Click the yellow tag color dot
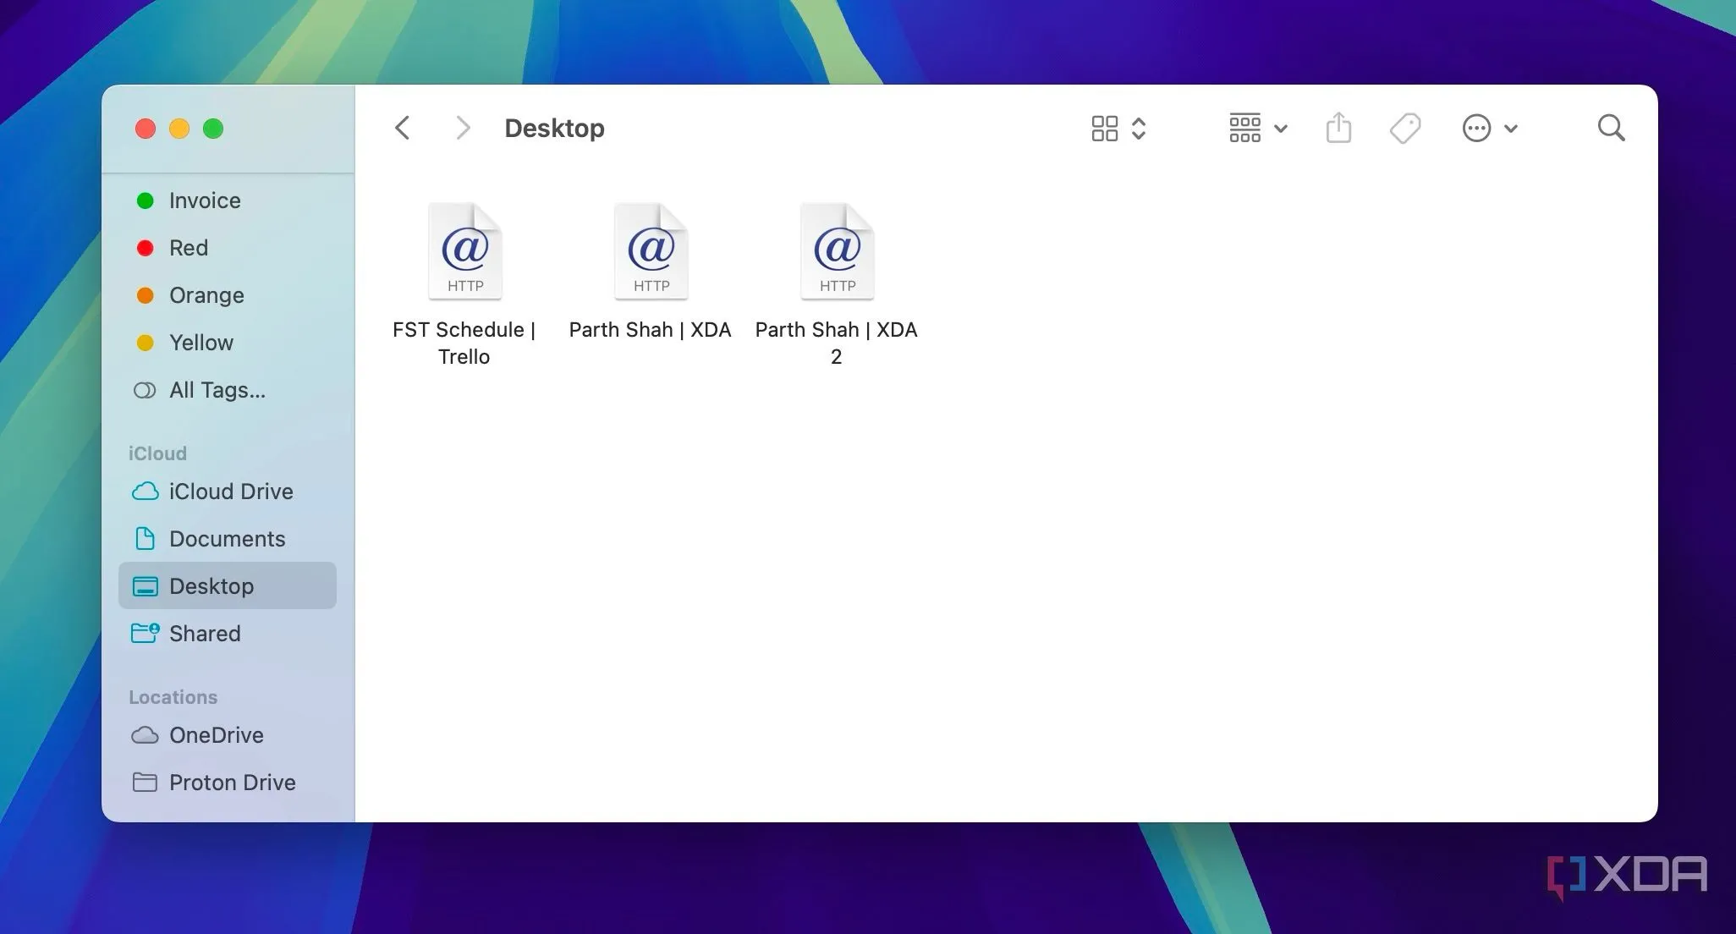1736x934 pixels. click(146, 343)
